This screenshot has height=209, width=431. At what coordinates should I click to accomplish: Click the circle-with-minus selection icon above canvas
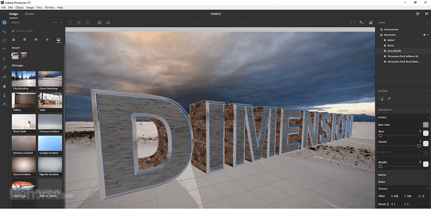click(x=88, y=23)
